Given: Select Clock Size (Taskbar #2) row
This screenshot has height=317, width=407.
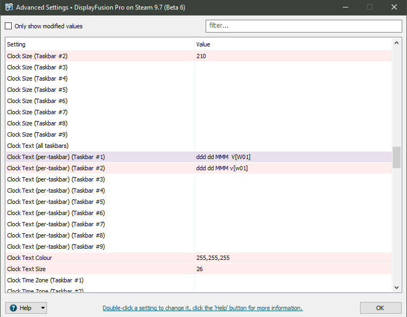Looking at the screenshot, I should pyautogui.click(x=199, y=56).
